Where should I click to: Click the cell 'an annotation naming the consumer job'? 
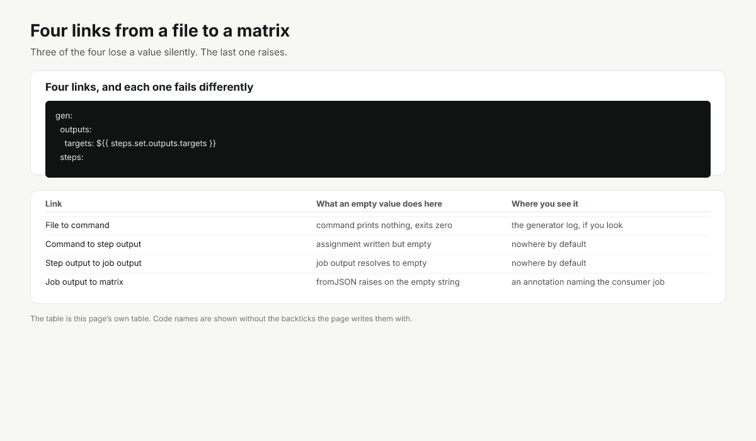click(588, 282)
